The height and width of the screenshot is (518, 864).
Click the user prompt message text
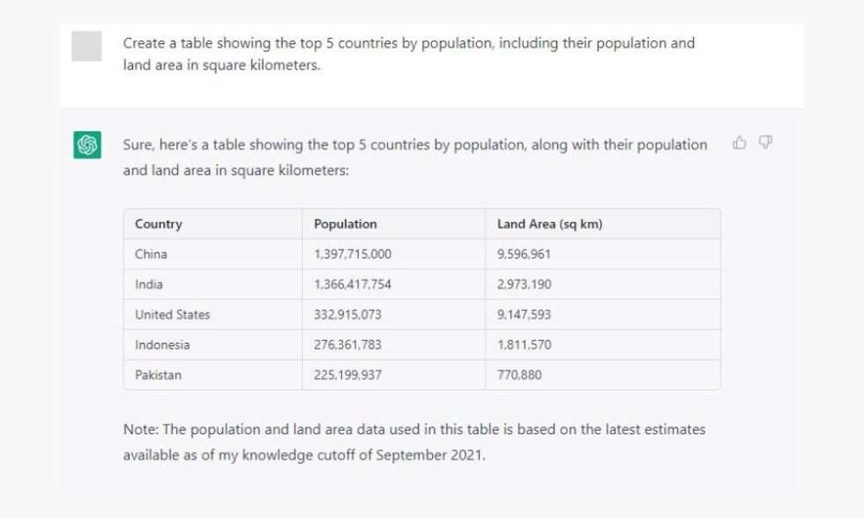[x=409, y=55]
